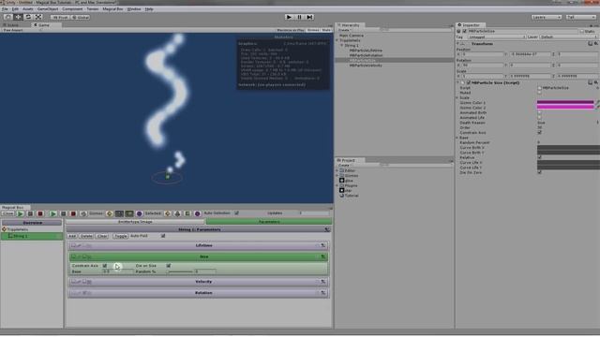This screenshot has width=600, height=337.
Task: Collapse the Transform component foldout
Action: coord(458,44)
